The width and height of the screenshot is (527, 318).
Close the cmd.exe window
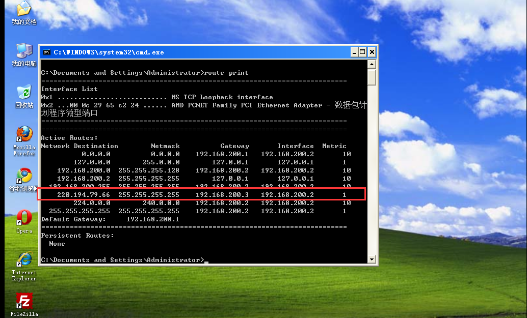click(372, 52)
